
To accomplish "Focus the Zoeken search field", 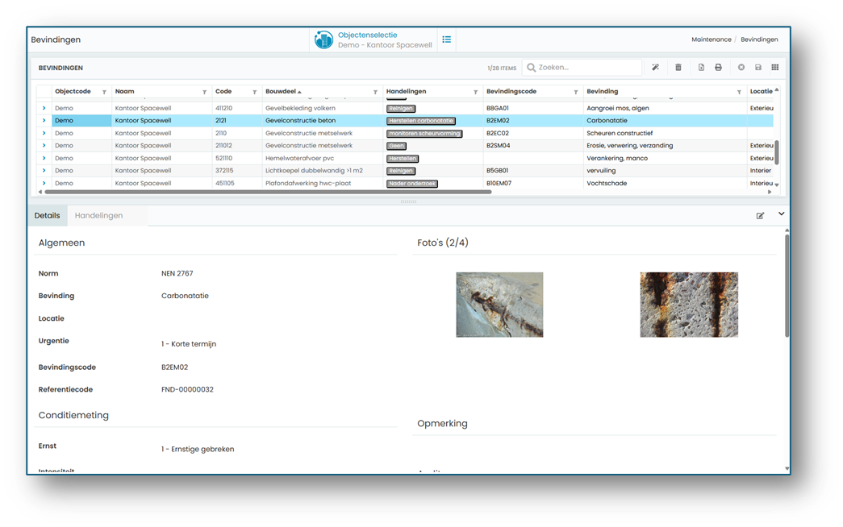I will [x=582, y=68].
